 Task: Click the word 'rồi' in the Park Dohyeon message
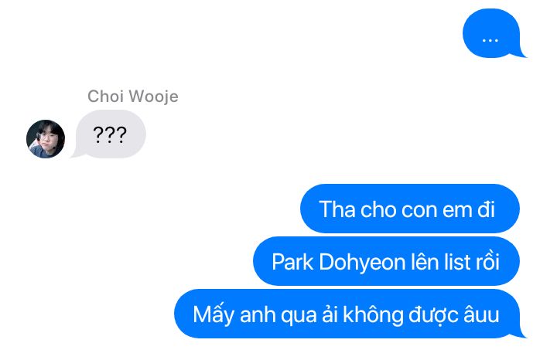coord(487,262)
